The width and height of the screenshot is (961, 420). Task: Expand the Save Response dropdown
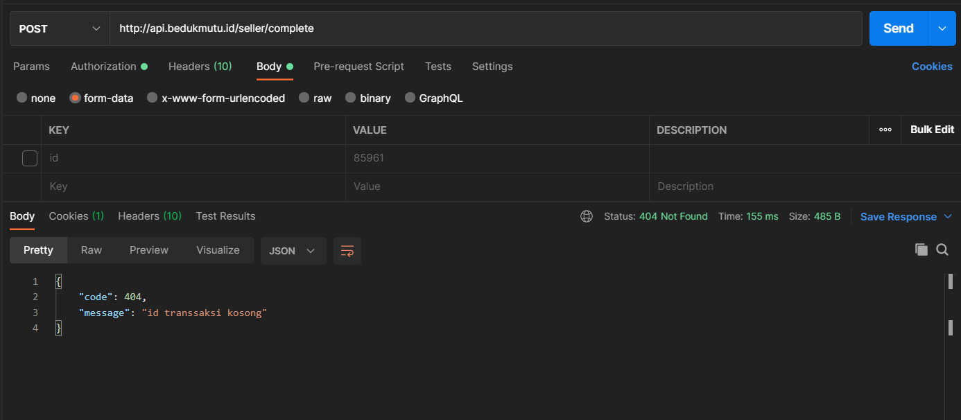tap(948, 217)
